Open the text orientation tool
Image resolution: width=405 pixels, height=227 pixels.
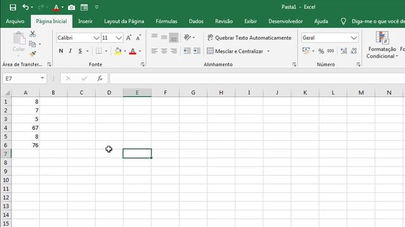187,38
